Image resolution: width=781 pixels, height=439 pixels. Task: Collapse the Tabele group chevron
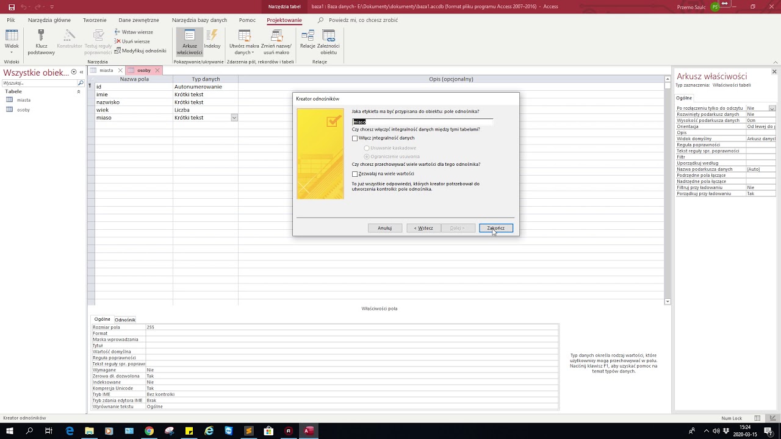(x=78, y=91)
